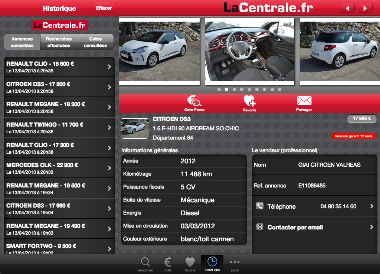Select the Puissance fiscale value 5 CV
The width and height of the screenshot is (380, 274).
[188, 187]
